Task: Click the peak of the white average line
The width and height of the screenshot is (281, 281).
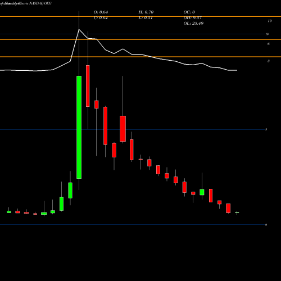Action: click(79, 29)
